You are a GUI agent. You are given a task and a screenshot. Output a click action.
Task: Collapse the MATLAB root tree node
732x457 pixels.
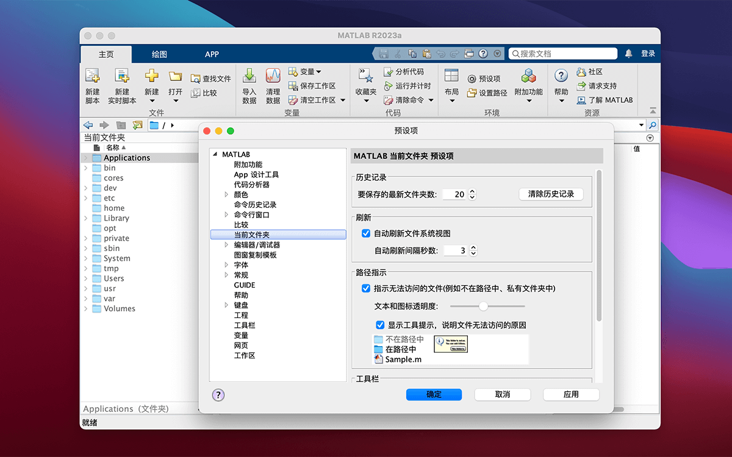click(215, 155)
